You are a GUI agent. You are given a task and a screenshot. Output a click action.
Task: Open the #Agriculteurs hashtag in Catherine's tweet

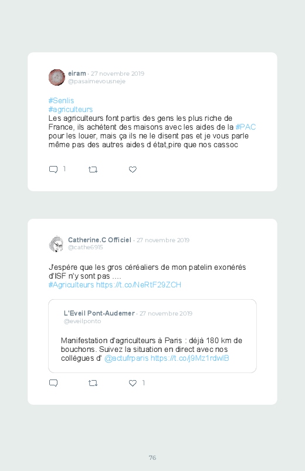pos(71,284)
